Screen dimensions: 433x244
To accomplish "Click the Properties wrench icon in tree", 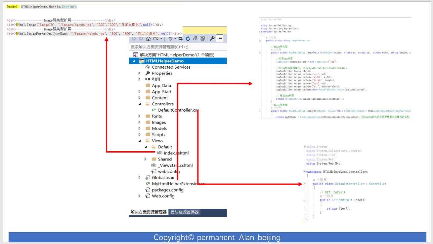I will click(148, 73).
